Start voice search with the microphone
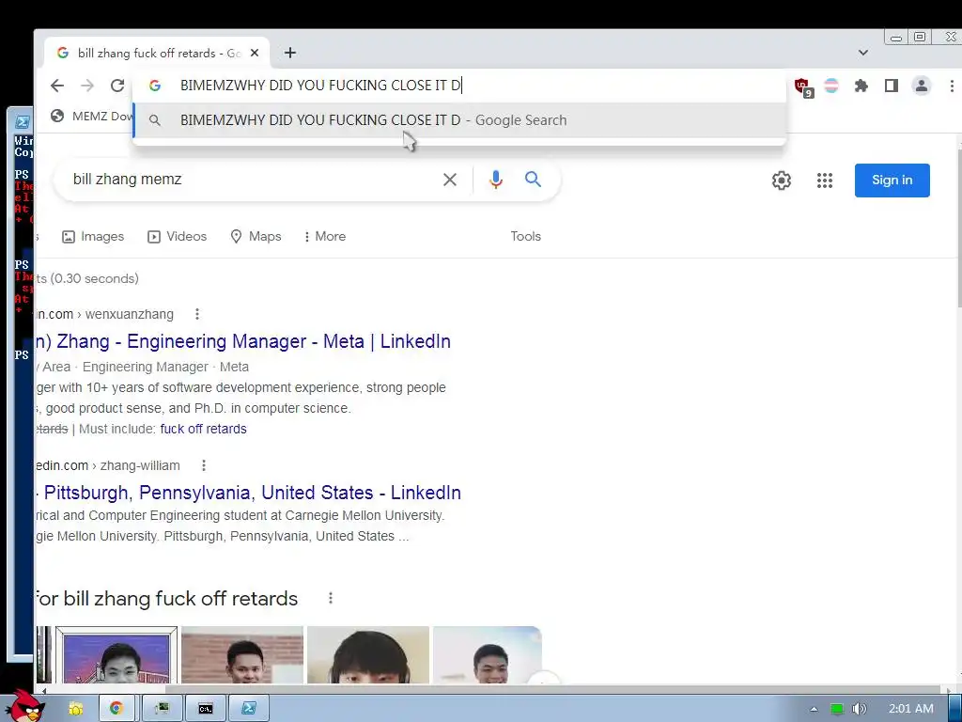 (496, 180)
